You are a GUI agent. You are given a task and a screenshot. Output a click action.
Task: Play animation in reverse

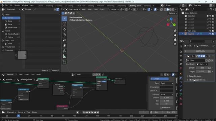click(89, 112)
